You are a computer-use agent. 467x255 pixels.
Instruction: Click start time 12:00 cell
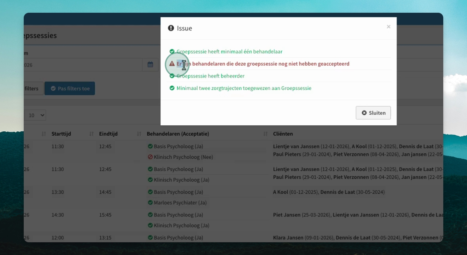coord(57,238)
